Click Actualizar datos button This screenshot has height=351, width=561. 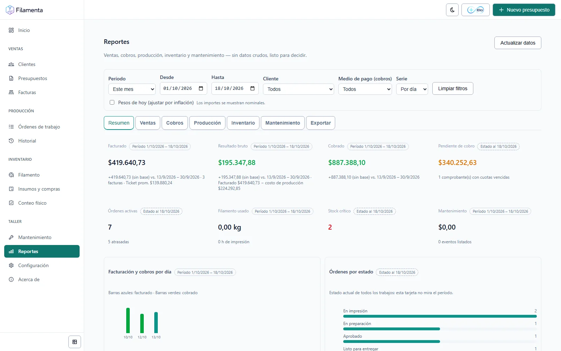click(x=518, y=43)
